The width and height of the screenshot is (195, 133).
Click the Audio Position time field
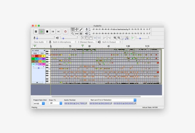[76, 103]
